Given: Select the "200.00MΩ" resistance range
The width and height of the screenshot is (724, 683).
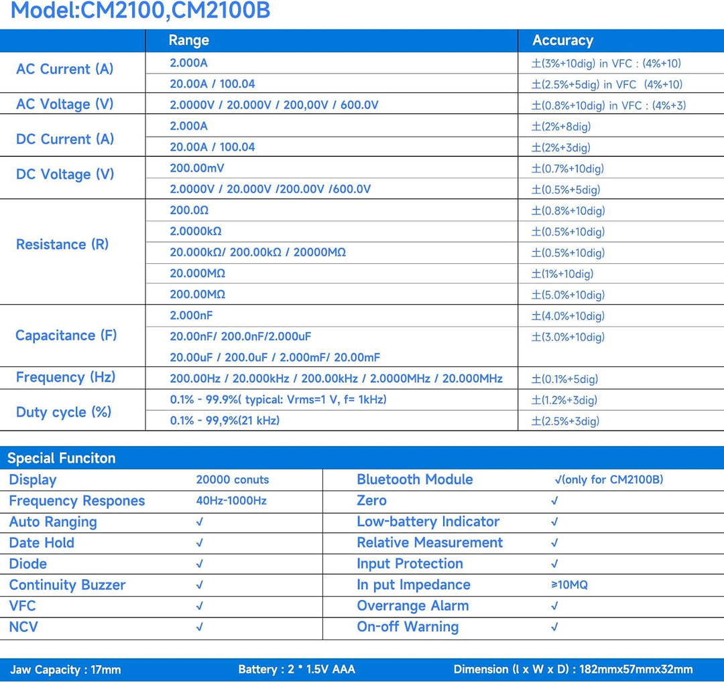Looking at the screenshot, I should pos(198,294).
